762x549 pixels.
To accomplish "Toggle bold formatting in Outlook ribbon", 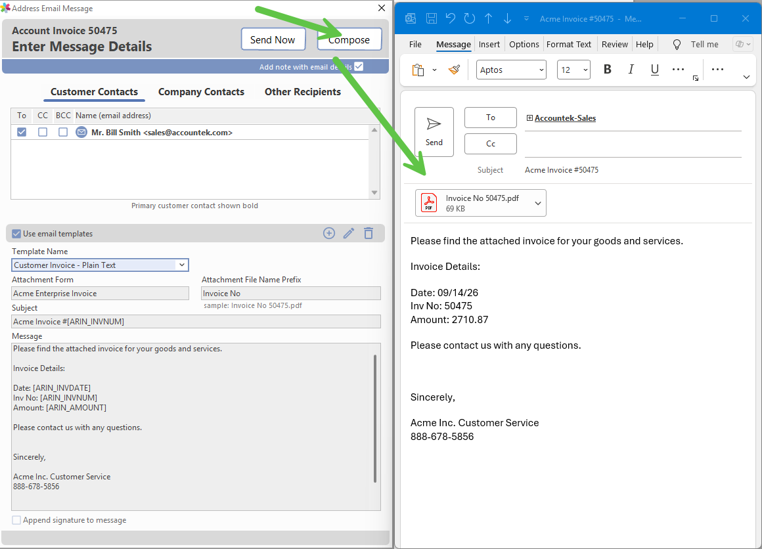I will tap(607, 70).
